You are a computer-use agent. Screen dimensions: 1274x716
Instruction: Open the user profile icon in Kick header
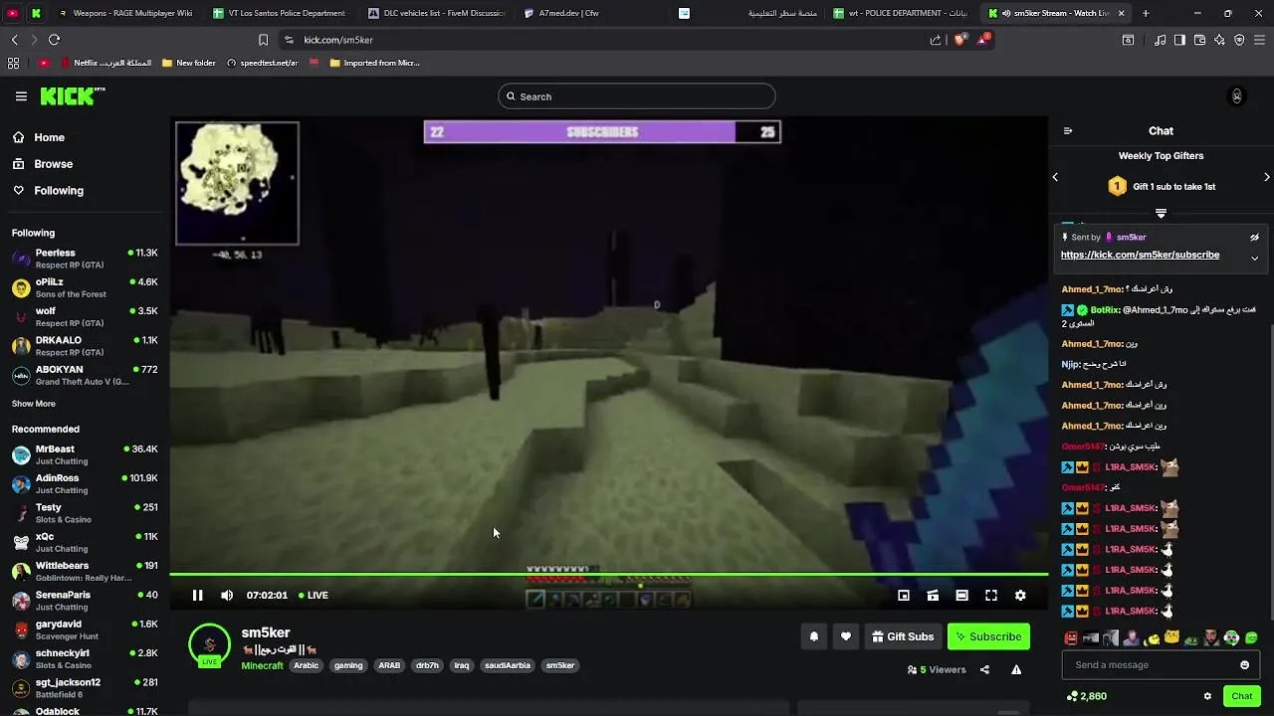(1236, 96)
